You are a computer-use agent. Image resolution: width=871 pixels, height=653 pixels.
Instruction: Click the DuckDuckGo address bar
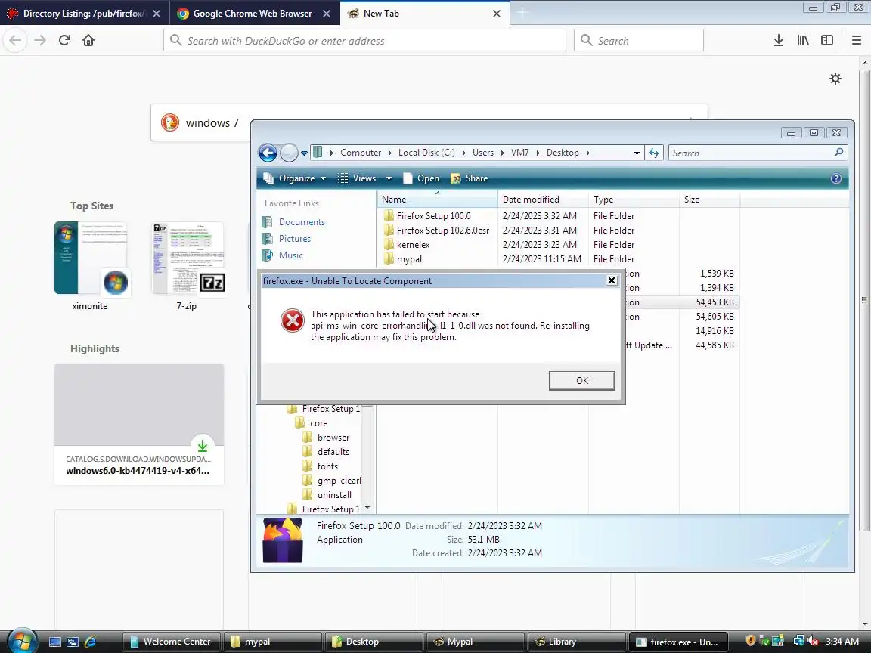[364, 41]
